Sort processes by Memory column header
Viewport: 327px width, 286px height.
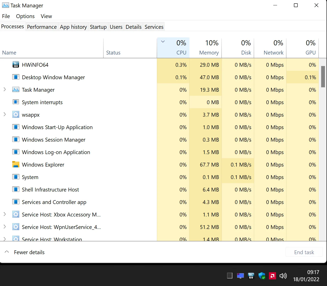(x=206, y=48)
